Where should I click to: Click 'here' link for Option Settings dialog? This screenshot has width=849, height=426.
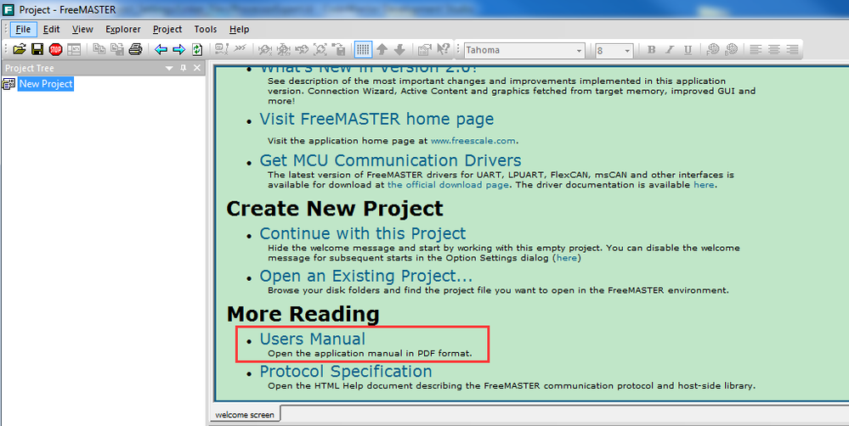[567, 258]
